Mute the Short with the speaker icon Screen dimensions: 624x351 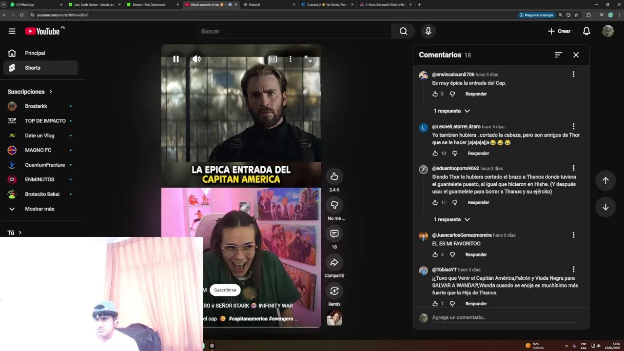tap(196, 59)
